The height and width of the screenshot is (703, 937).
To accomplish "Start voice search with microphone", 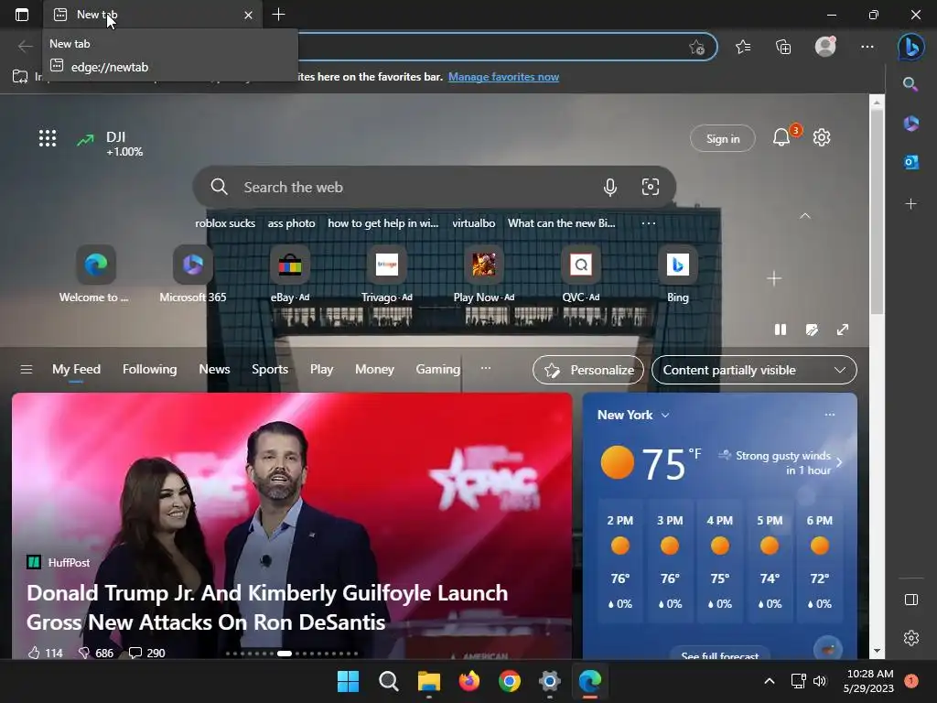I will point(609,187).
